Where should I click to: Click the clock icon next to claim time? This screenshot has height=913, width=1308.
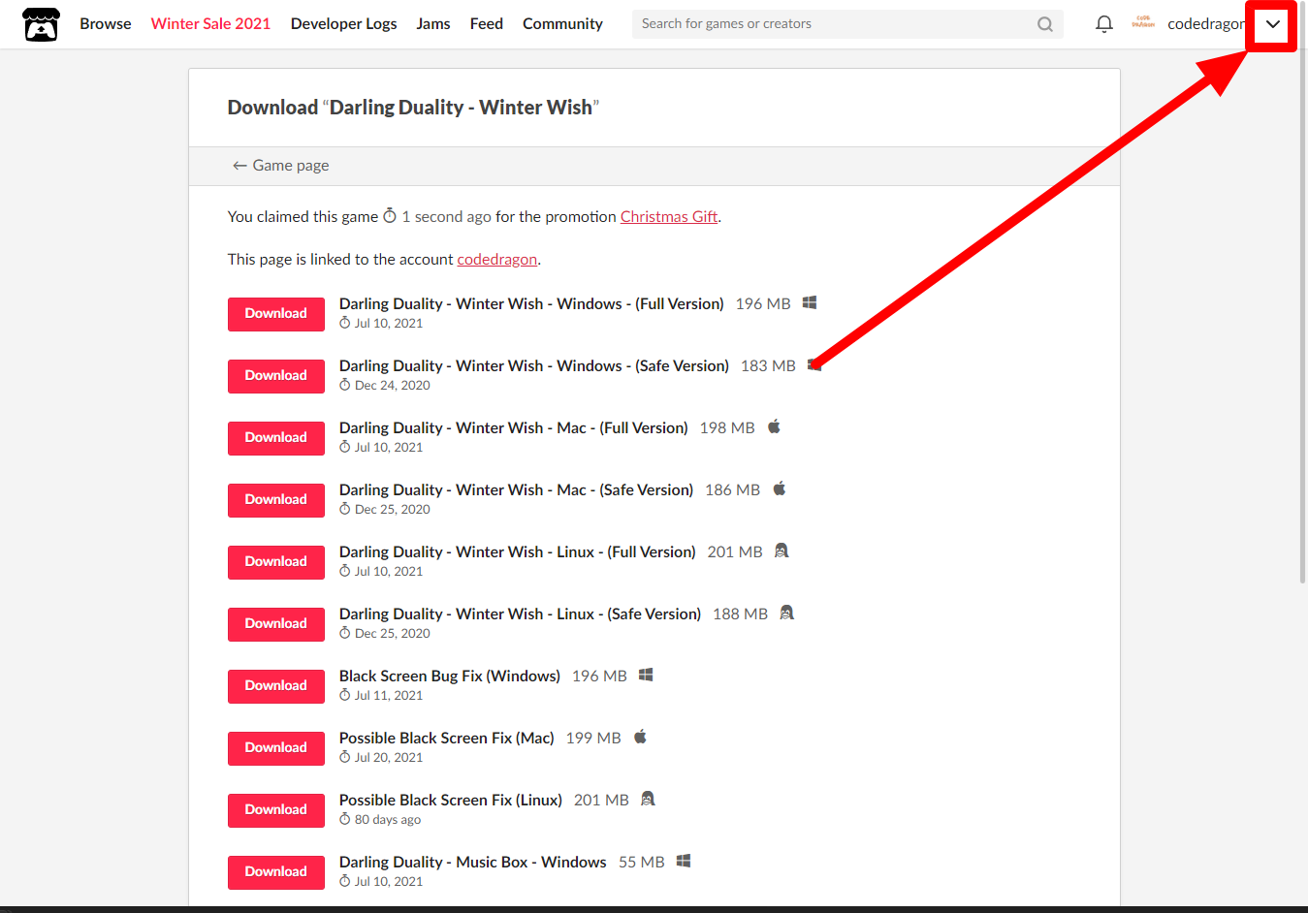tap(390, 215)
